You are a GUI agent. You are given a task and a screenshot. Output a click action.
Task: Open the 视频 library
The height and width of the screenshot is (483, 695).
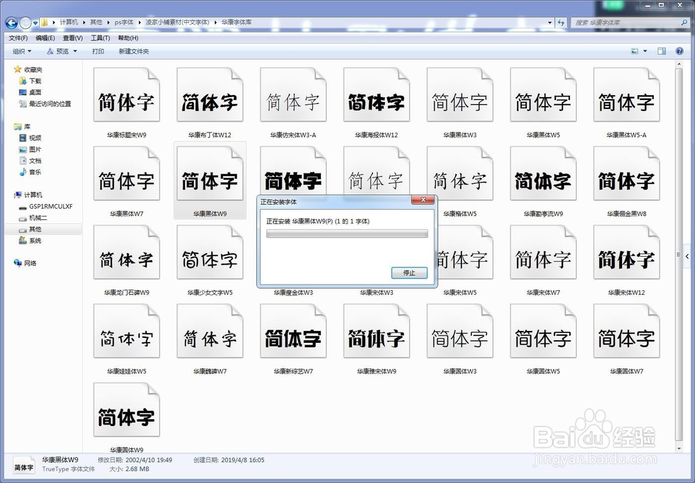(35, 138)
